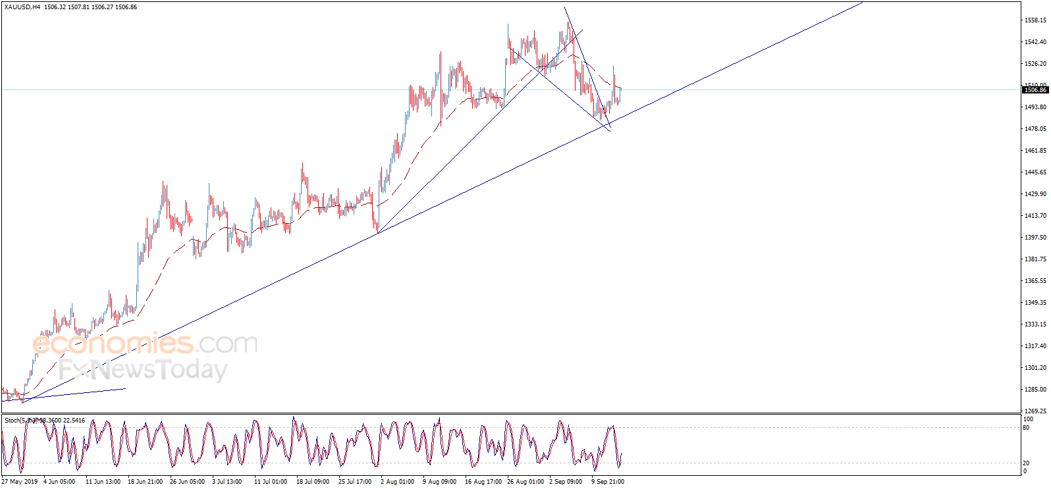The image size is (1051, 489).
Task: Click price axis label 1413.70
Action: point(1035,216)
